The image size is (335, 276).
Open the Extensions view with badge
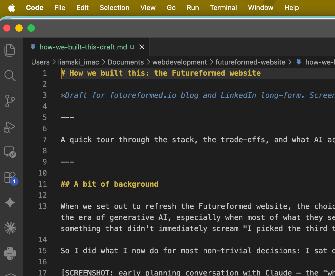11,178
